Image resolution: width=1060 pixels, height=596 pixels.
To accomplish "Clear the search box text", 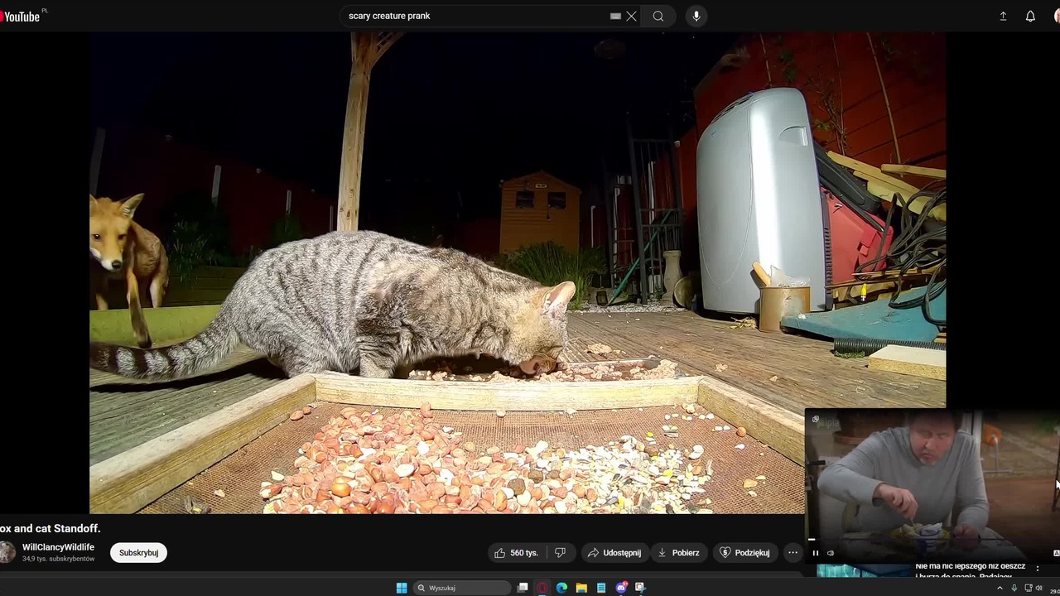I will 631,16.
